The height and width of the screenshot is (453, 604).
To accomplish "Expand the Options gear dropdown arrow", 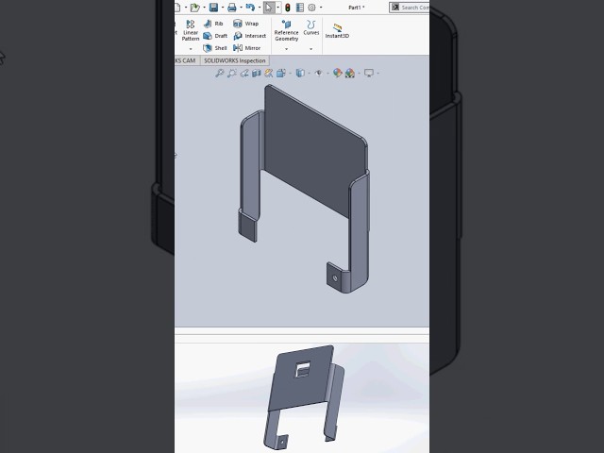I will tap(321, 8).
